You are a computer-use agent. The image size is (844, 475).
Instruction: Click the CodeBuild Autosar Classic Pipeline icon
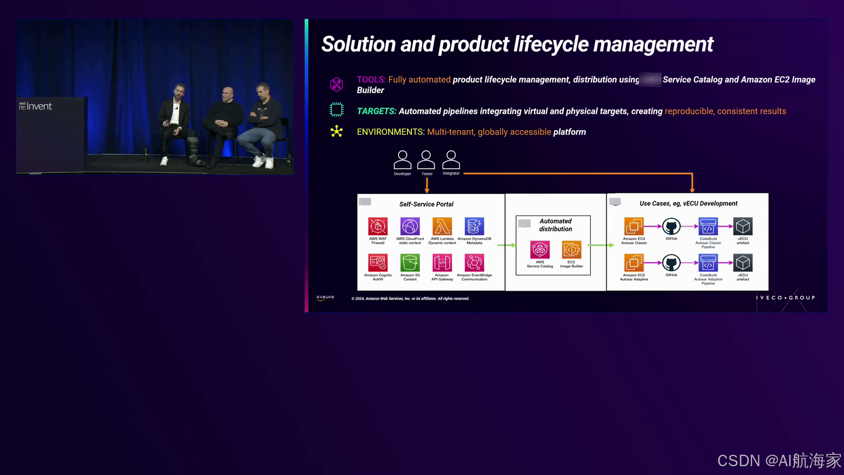pyautogui.click(x=708, y=227)
